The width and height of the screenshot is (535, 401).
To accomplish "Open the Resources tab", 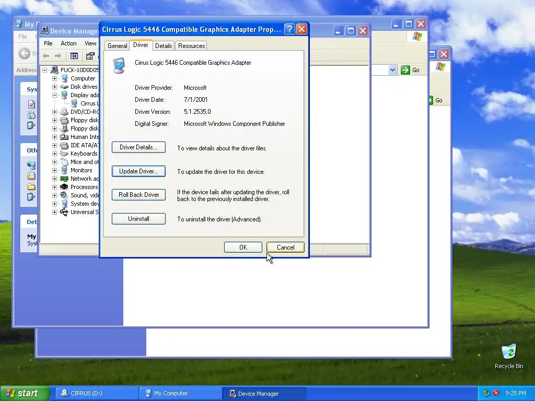I will point(191,46).
